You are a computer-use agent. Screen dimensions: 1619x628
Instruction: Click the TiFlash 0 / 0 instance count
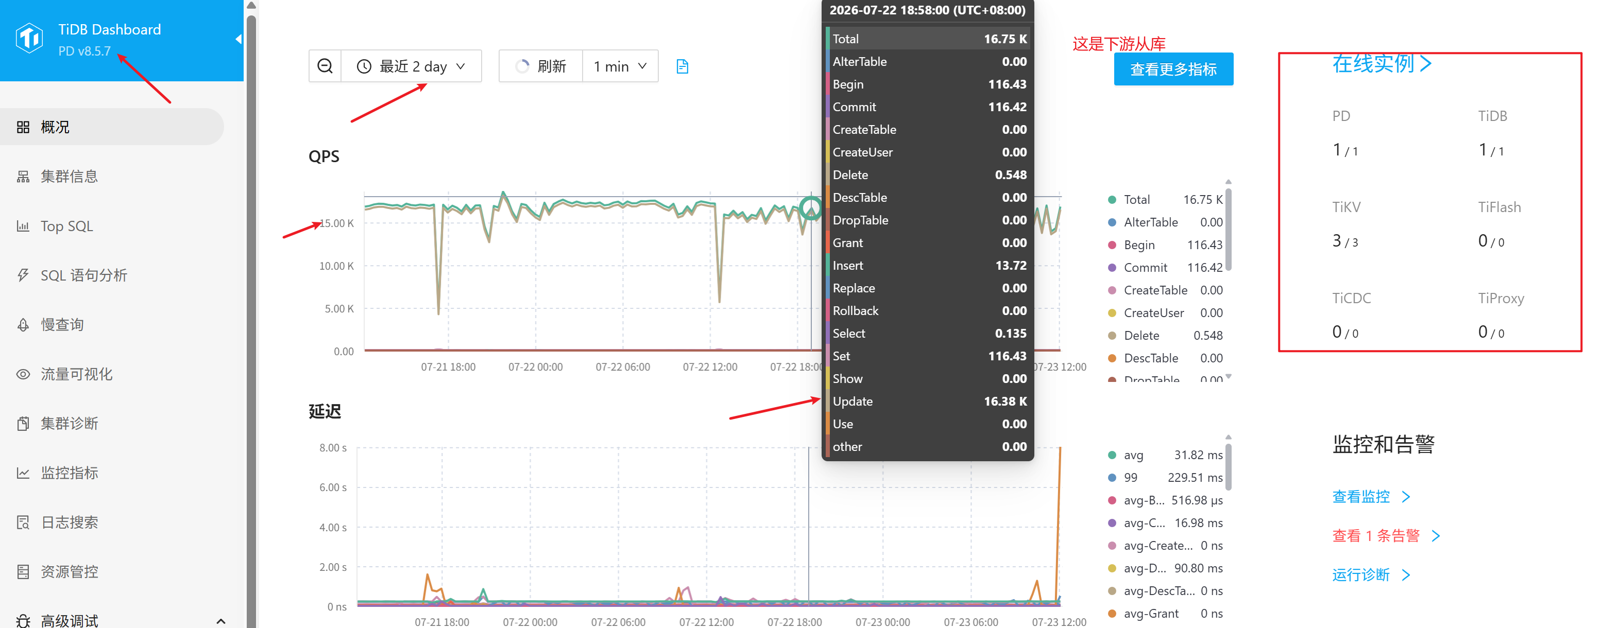[1491, 241]
